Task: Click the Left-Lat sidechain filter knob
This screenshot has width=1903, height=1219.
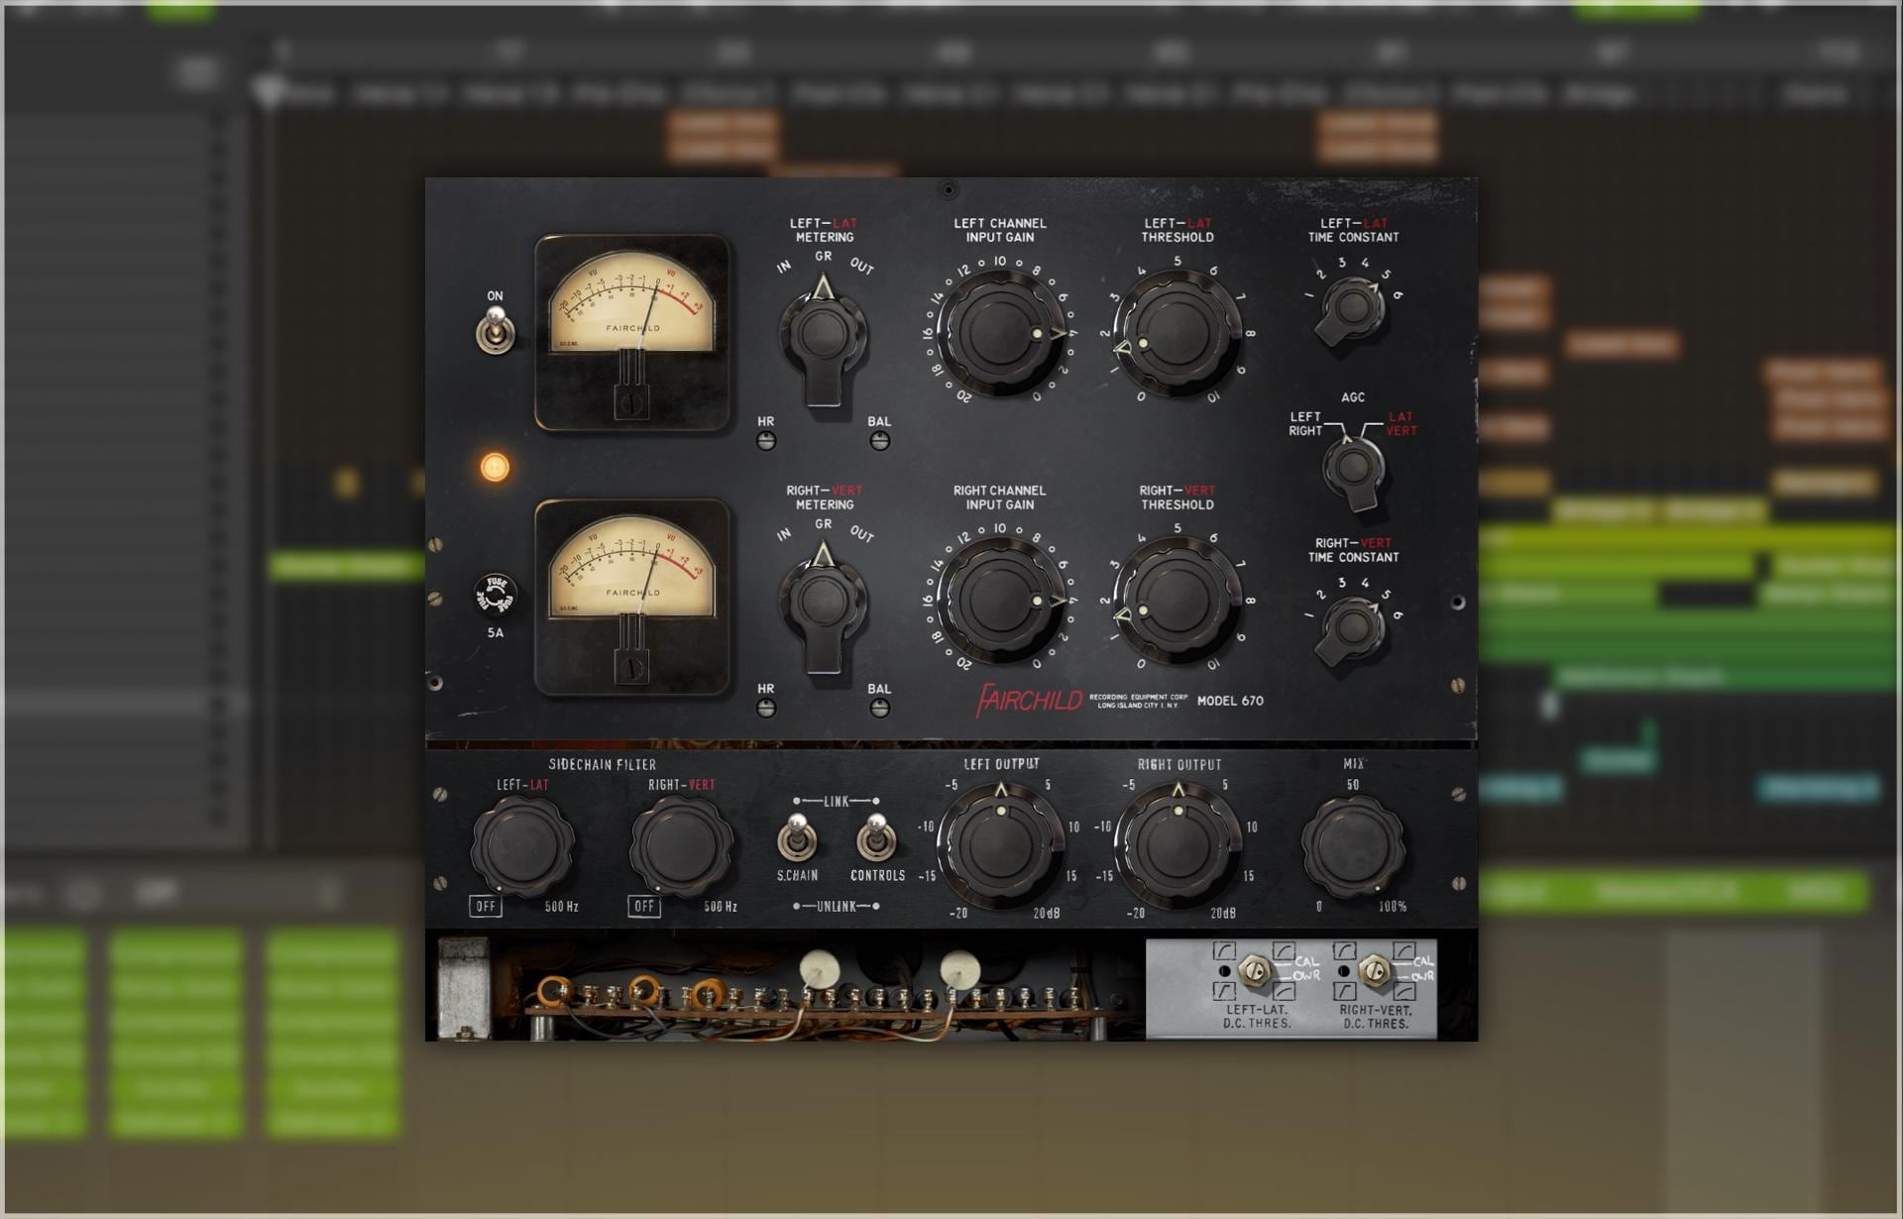Action: pos(522,845)
